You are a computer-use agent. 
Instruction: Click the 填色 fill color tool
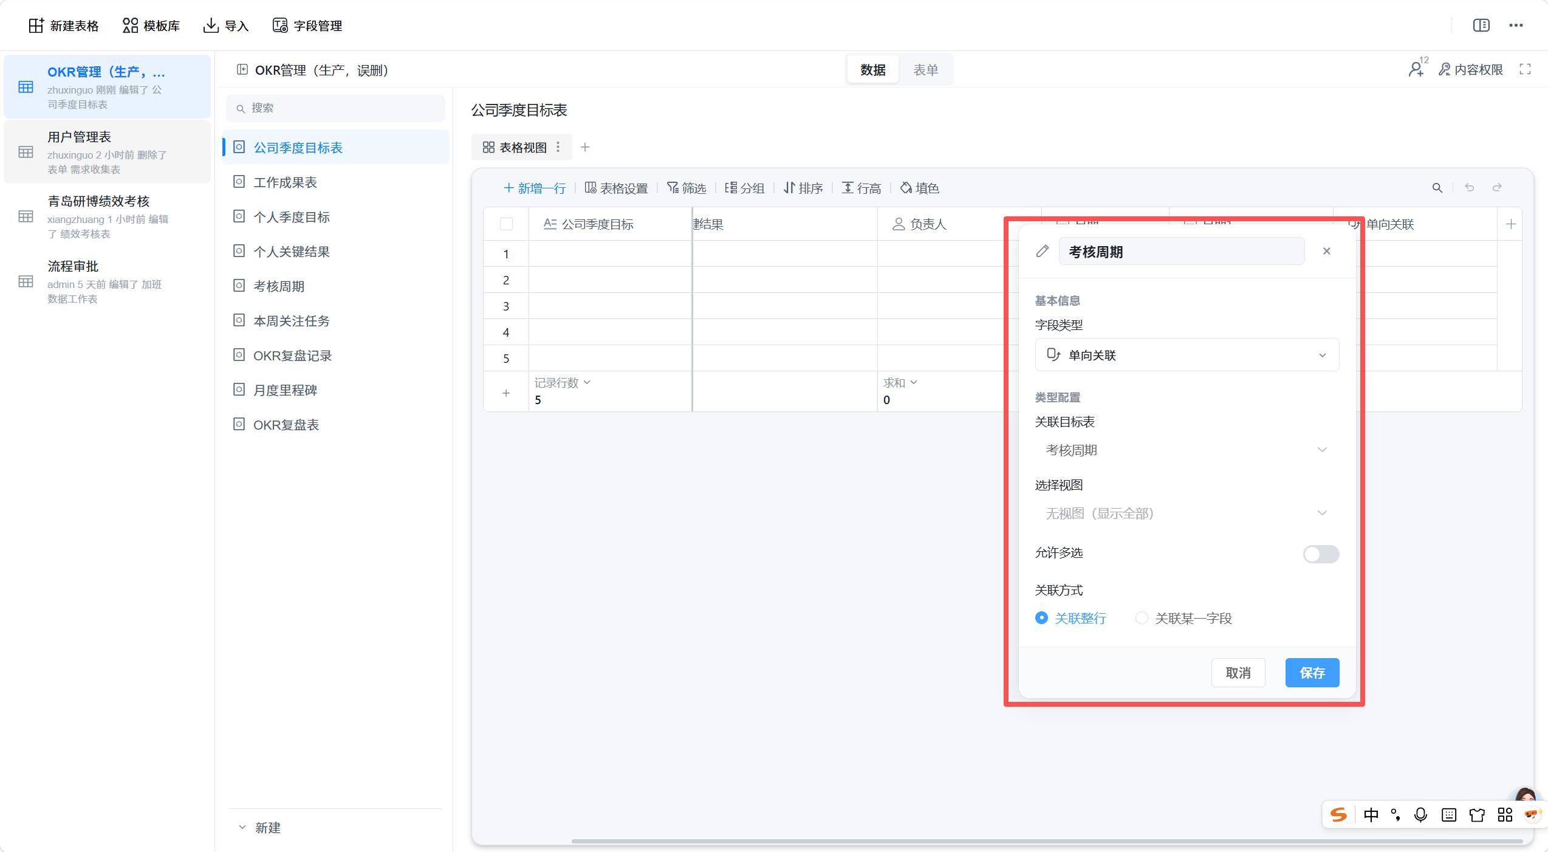click(x=920, y=188)
